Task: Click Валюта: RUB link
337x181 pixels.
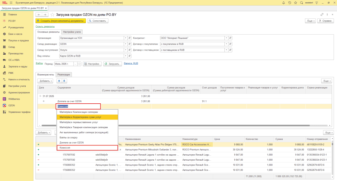Action: point(131,64)
